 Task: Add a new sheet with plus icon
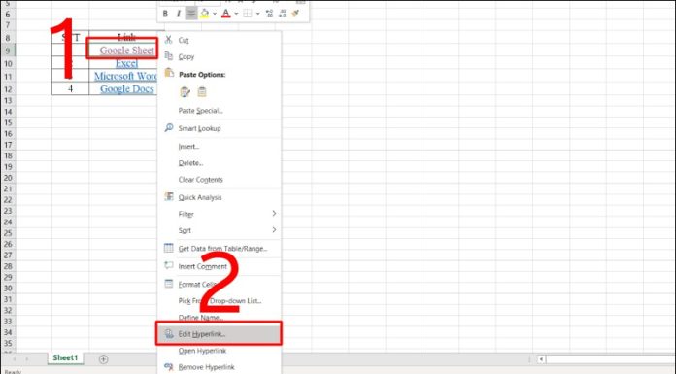pyautogui.click(x=104, y=358)
